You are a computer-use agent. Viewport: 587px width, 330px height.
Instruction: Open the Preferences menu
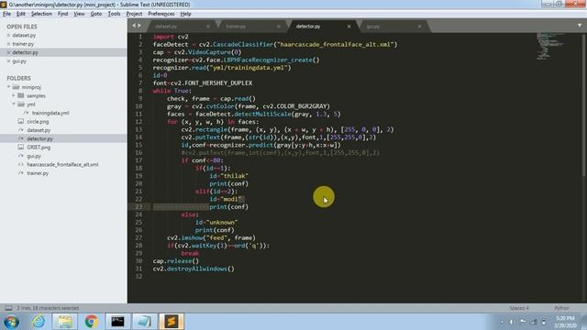tap(161, 14)
